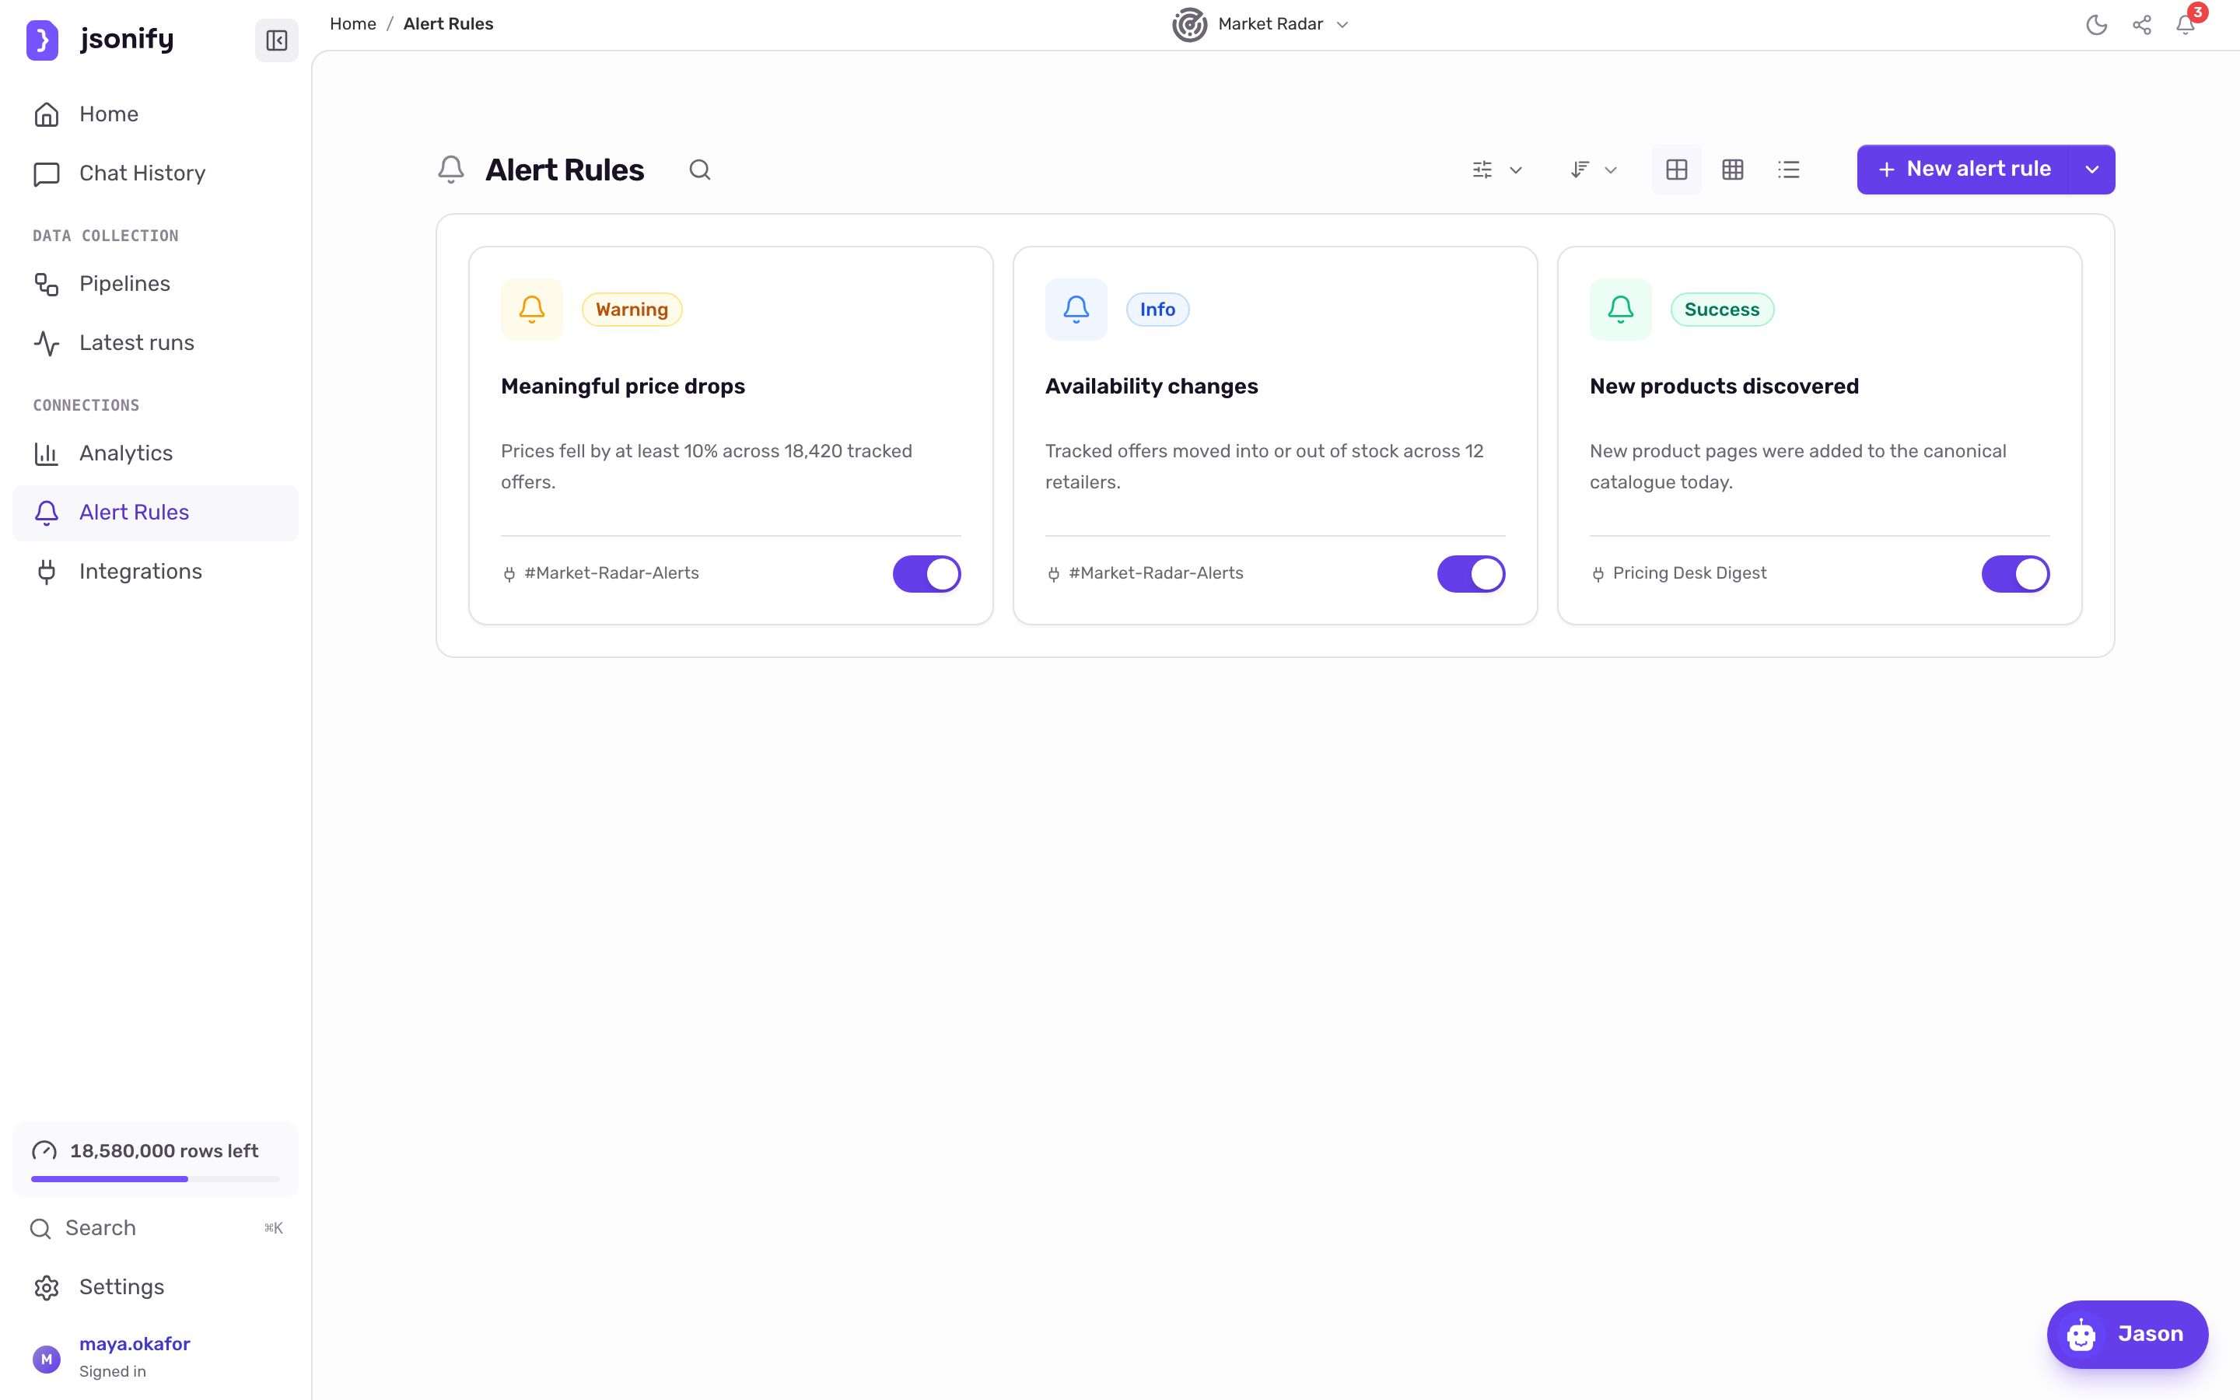Click the 18,580,000 rows left text
The width and height of the screenshot is (2240, 1400).
tap(164, 1151)
